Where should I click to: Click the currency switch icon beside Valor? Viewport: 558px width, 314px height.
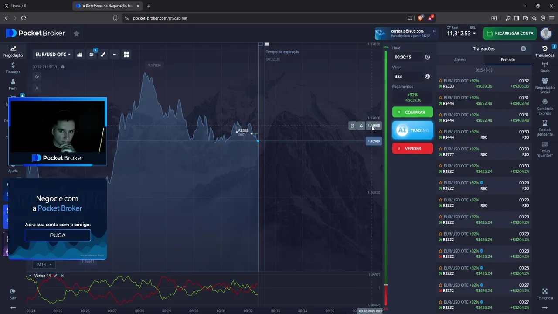coord(427,76)
